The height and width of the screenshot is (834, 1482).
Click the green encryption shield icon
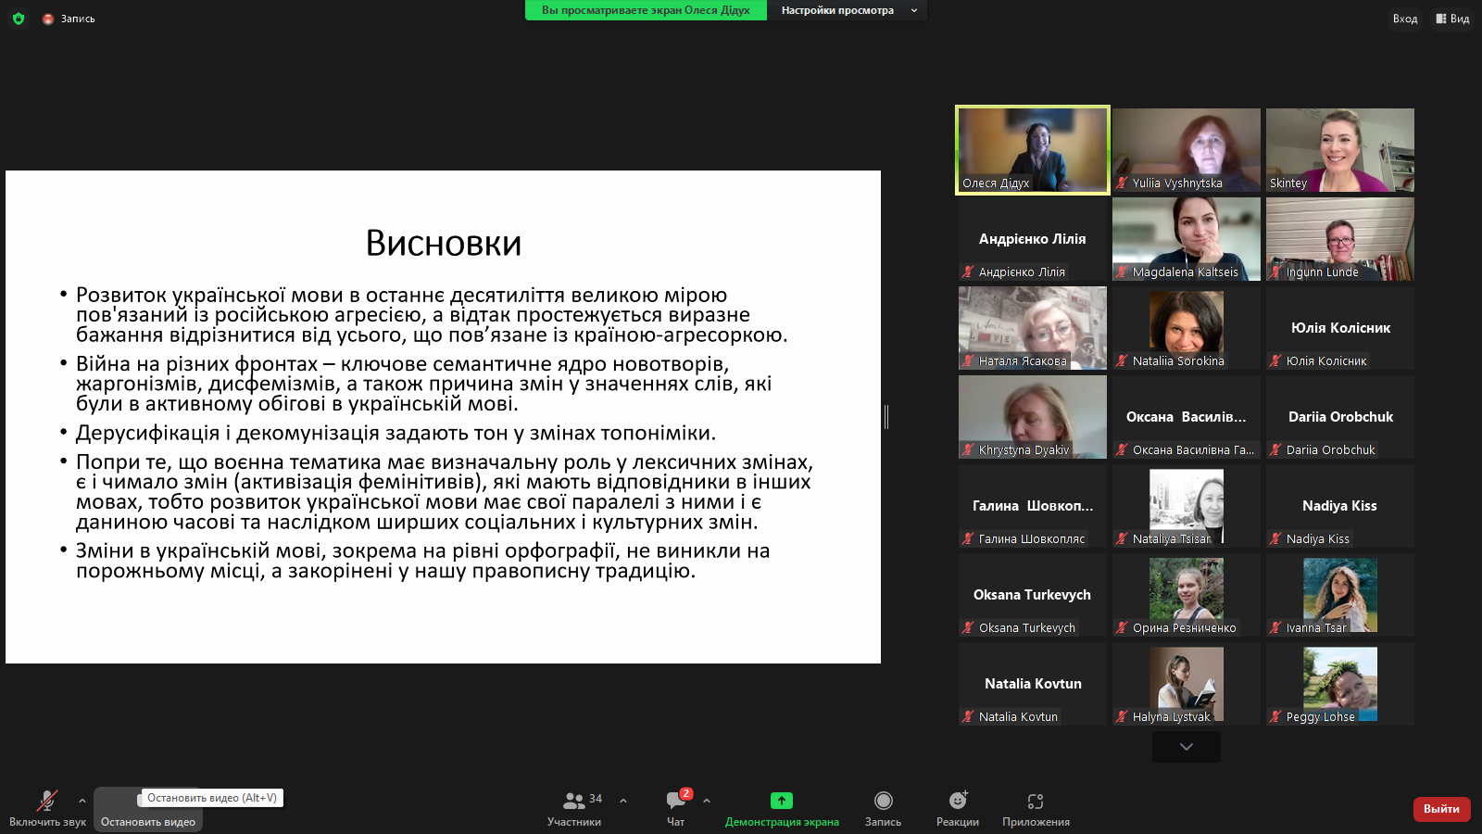18,19
